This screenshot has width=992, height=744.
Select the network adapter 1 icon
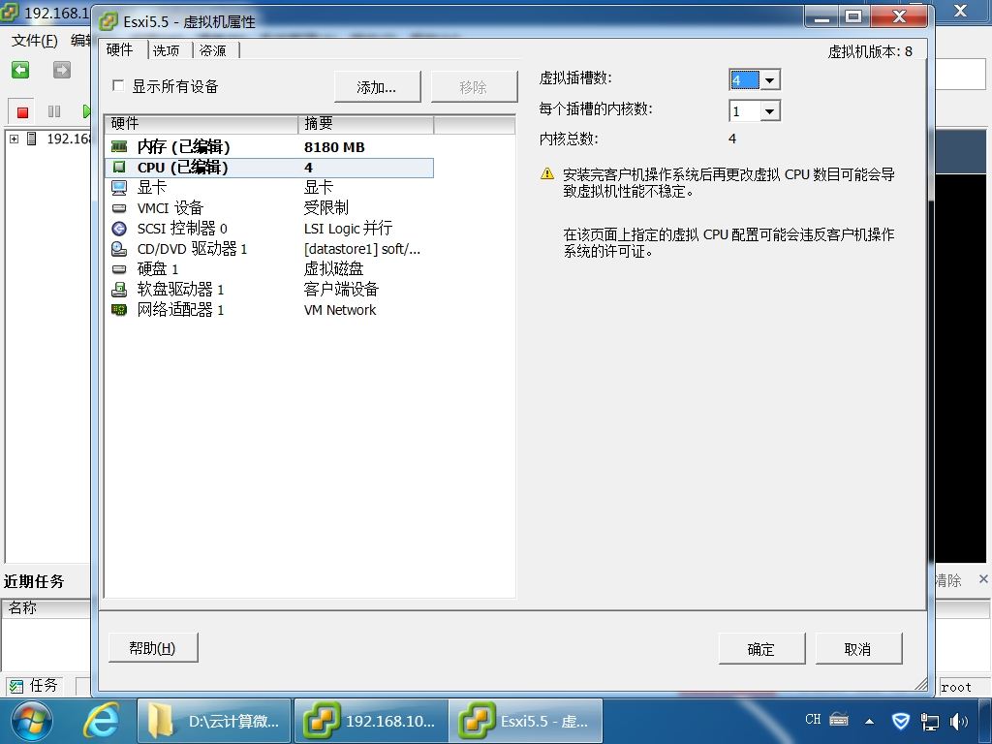[119, 309]
